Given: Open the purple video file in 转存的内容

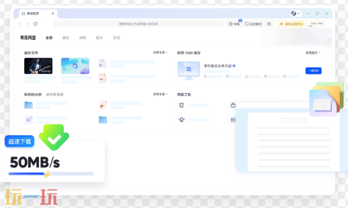Looking at the screenshot, I should (28, 120).
